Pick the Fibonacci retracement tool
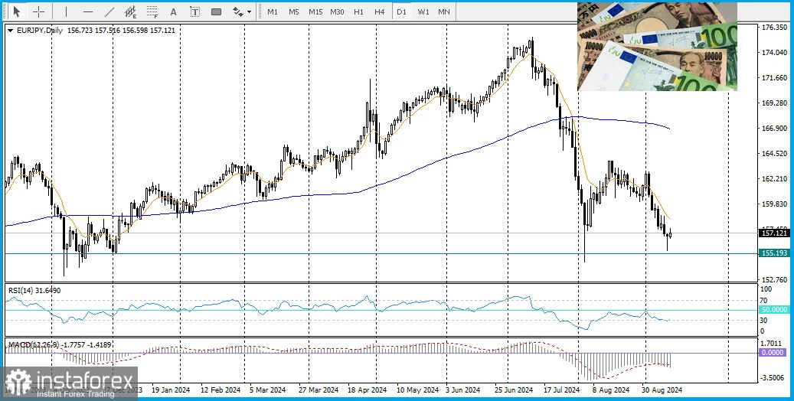Viewport: 794px width, 401px height. coord(152,11)
